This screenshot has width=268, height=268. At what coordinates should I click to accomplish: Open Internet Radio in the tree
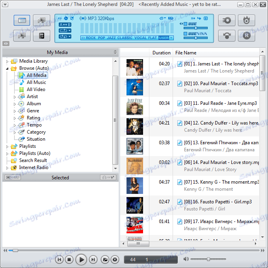(x=33, y=167)
